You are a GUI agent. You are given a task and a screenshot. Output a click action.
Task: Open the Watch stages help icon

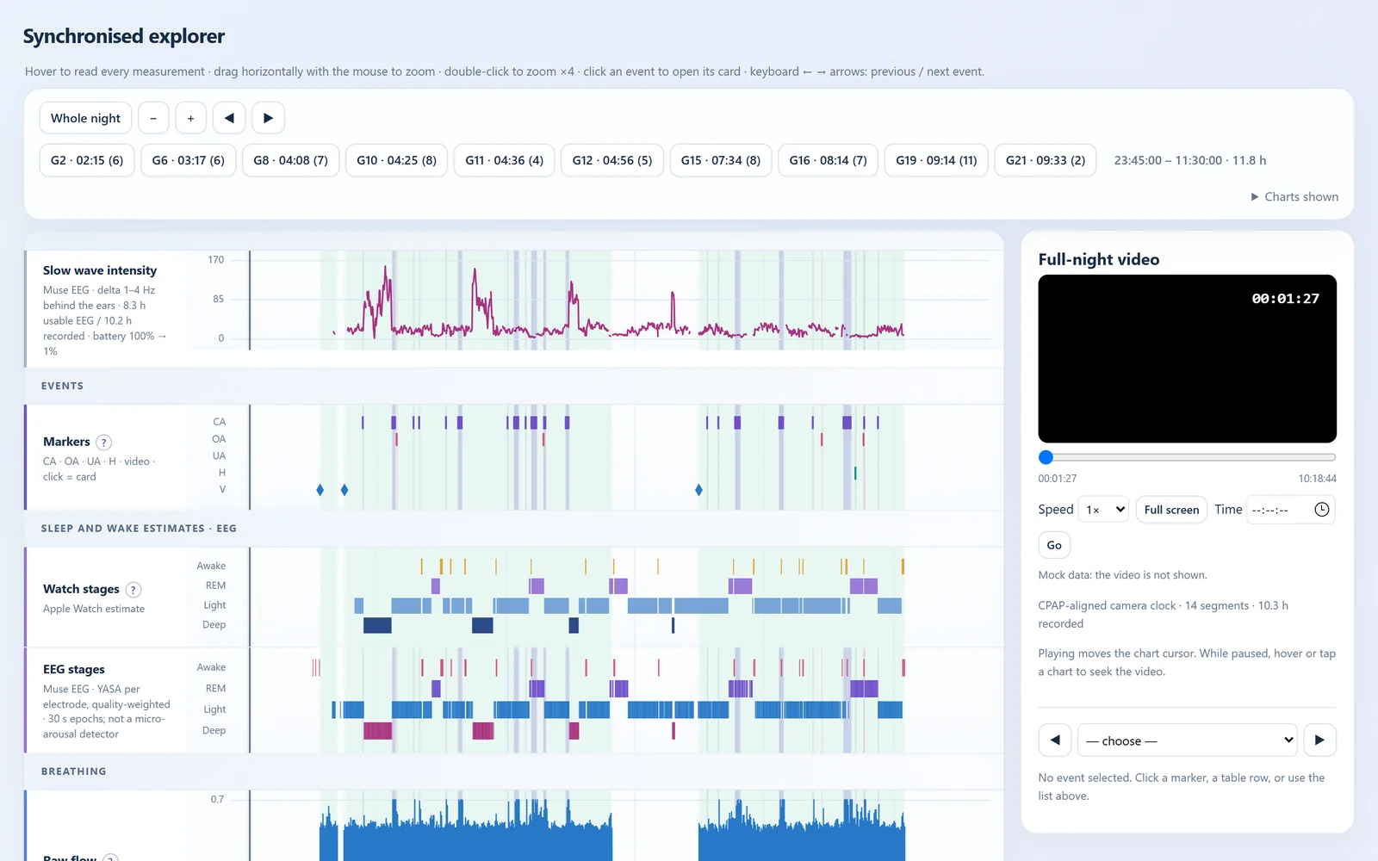(133, 590)
